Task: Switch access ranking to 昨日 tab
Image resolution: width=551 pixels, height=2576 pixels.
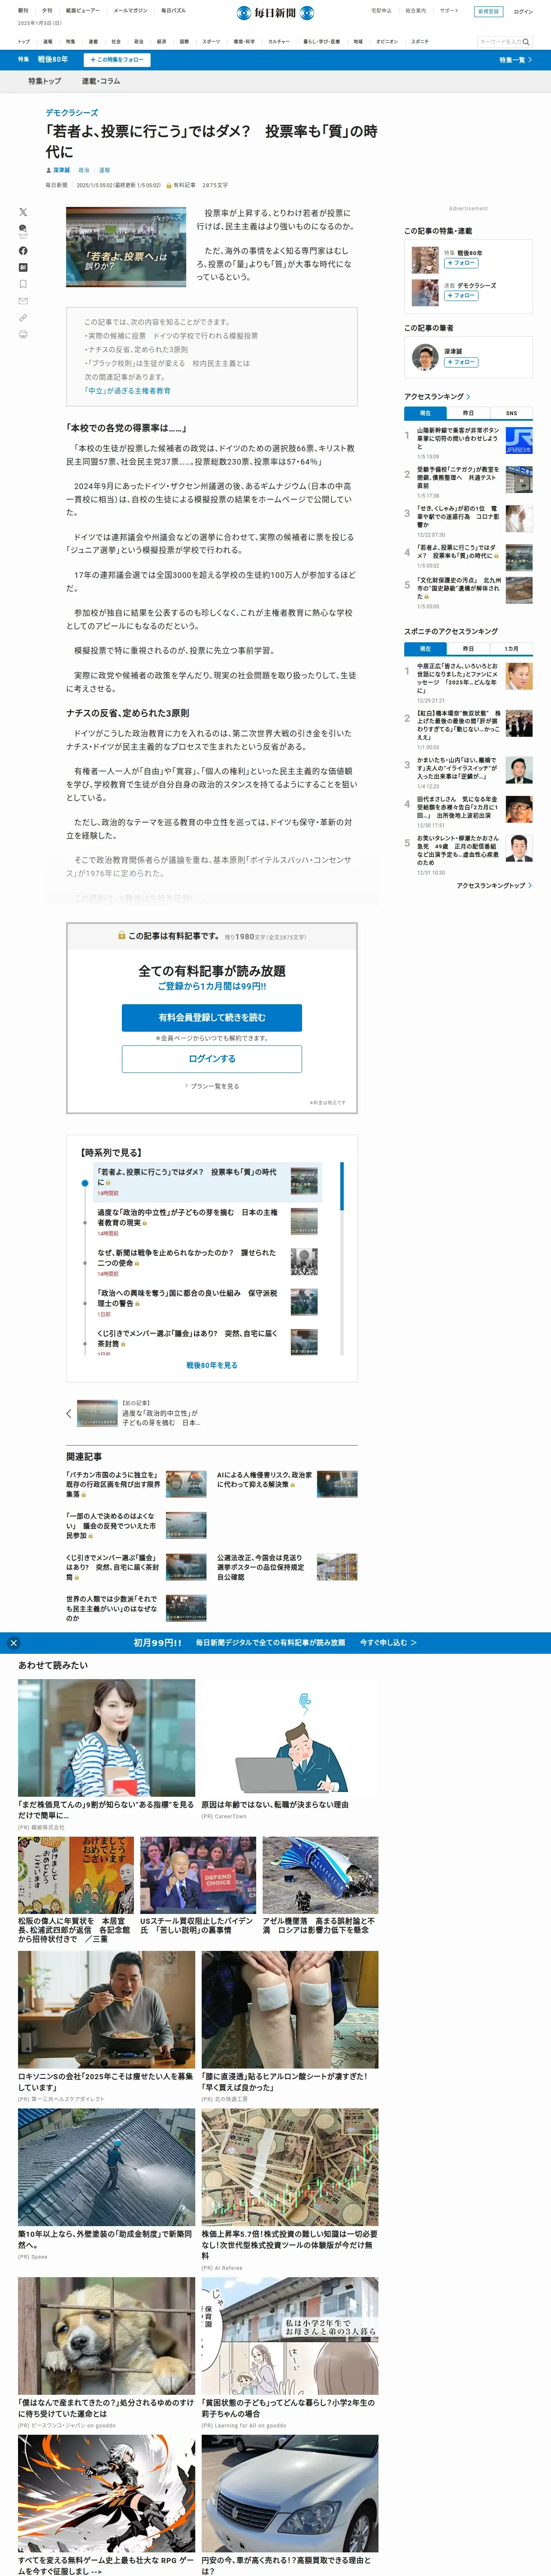Action: [468, 413]
